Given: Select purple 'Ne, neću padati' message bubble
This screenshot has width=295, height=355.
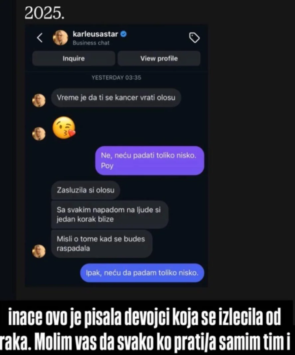Looking at the screenshot, I should 150,161.
